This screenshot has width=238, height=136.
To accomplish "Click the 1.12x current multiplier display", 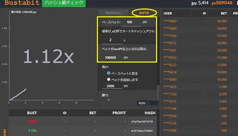I will [49, 56].
